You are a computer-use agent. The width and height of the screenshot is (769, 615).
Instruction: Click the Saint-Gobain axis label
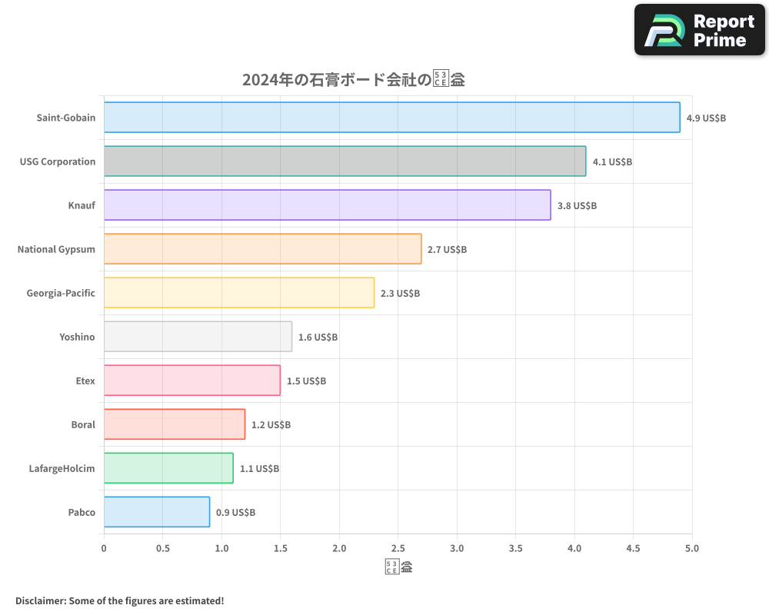(x=66, y=118)
